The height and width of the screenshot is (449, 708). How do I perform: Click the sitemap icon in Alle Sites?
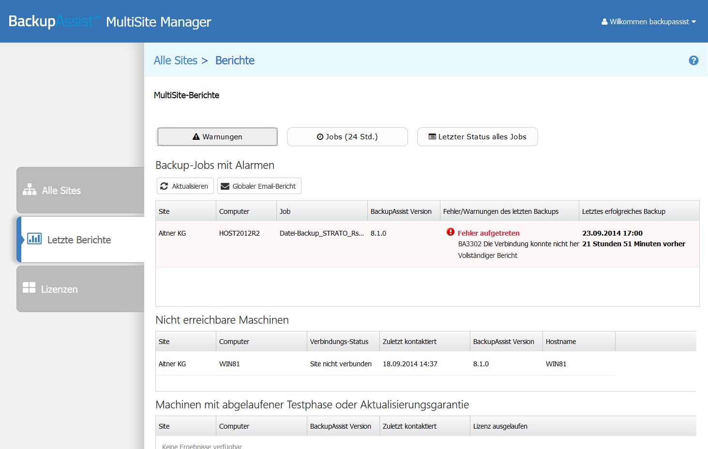coord(30,190)
